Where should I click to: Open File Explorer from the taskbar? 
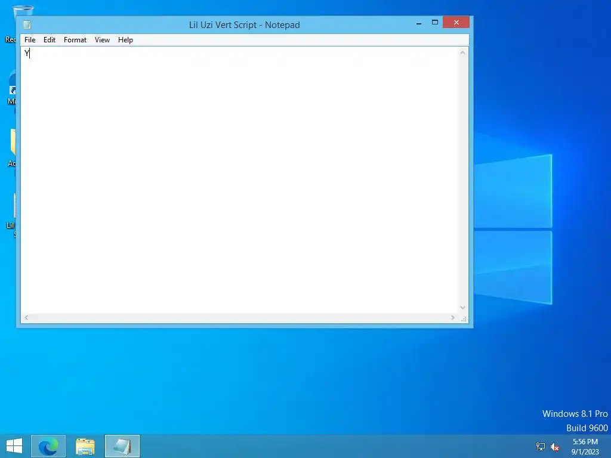pyautogui.click(x=85, y=446)
